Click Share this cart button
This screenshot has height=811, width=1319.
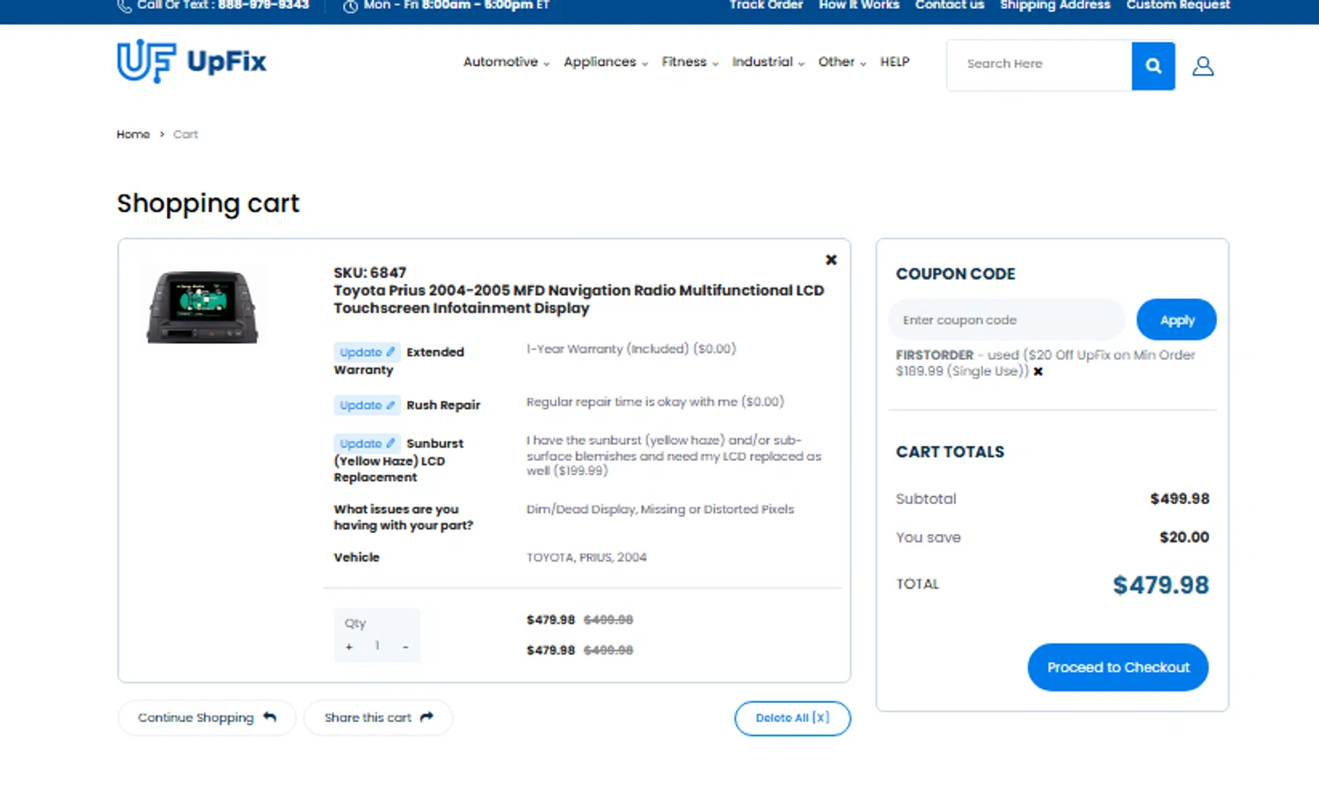click(378, 718)
